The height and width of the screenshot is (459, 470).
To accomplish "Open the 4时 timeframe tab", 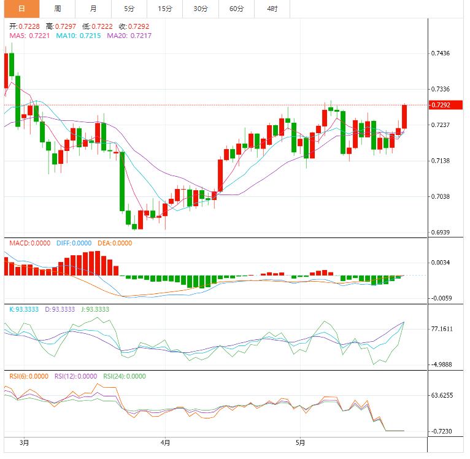I will click(x=272, y=9).
